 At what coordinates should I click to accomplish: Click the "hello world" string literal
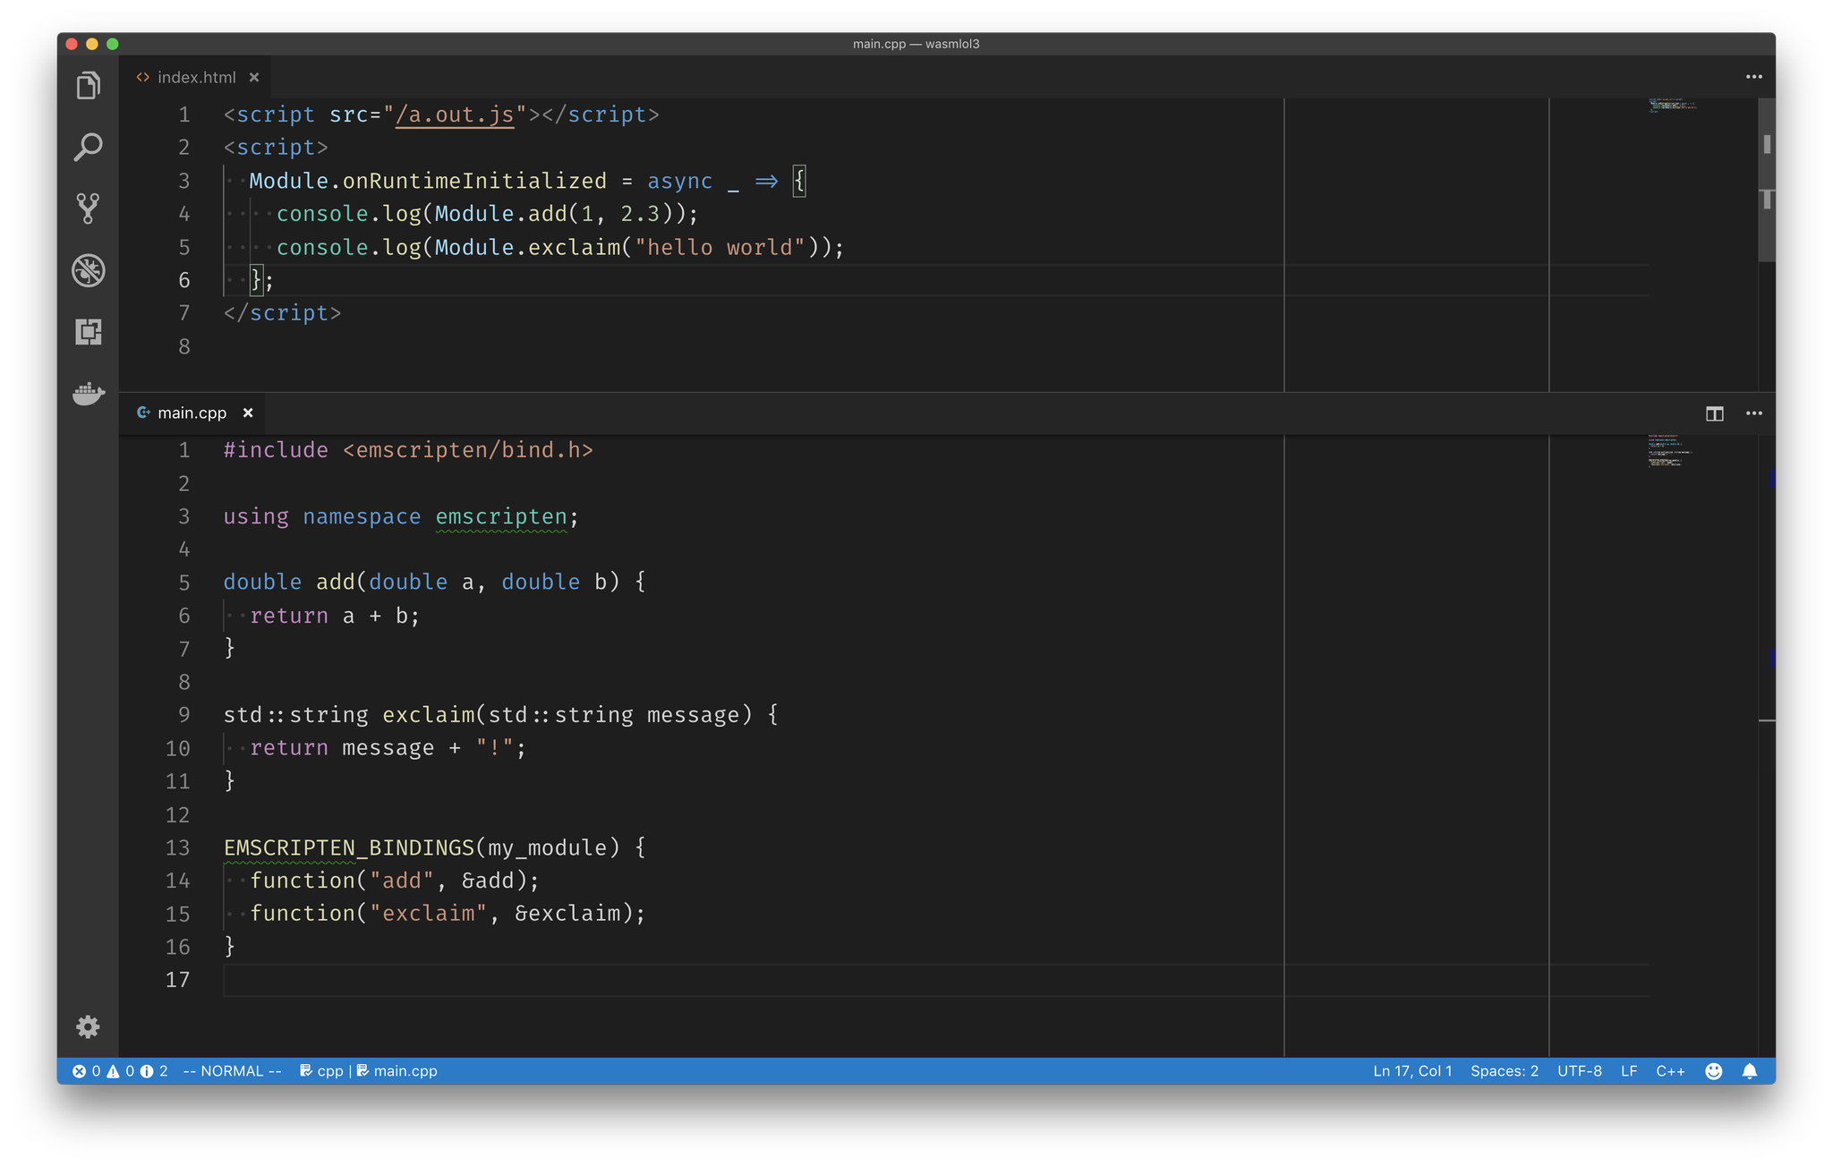pyautogui.click(x=720, y=247)
